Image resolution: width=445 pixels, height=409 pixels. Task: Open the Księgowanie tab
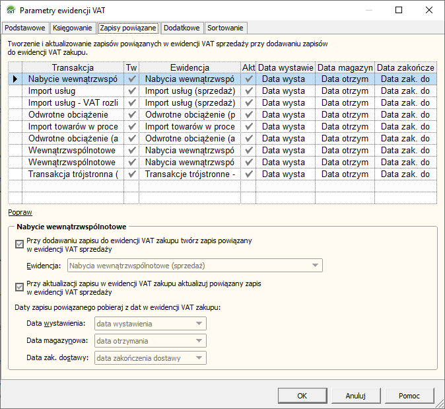click(x=73, y=28)
